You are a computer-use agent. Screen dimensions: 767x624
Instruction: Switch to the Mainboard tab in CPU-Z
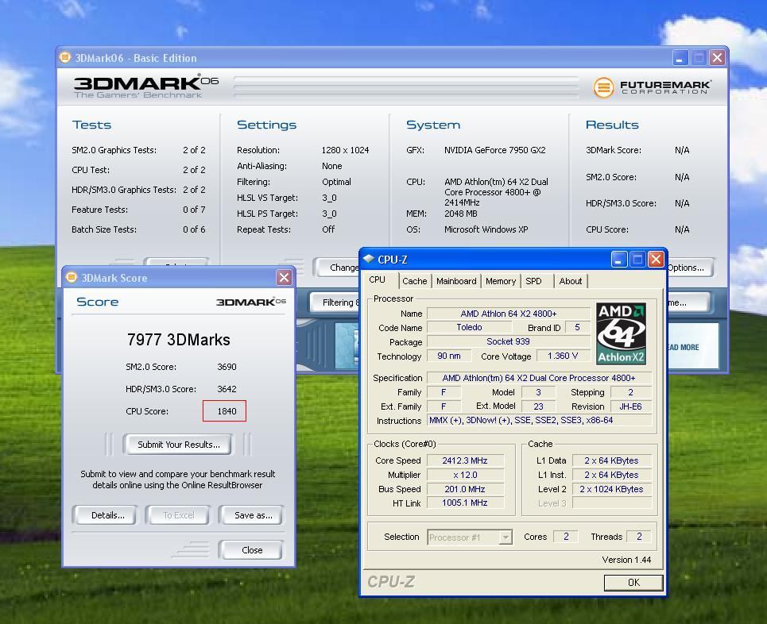(x=456, y=281)
